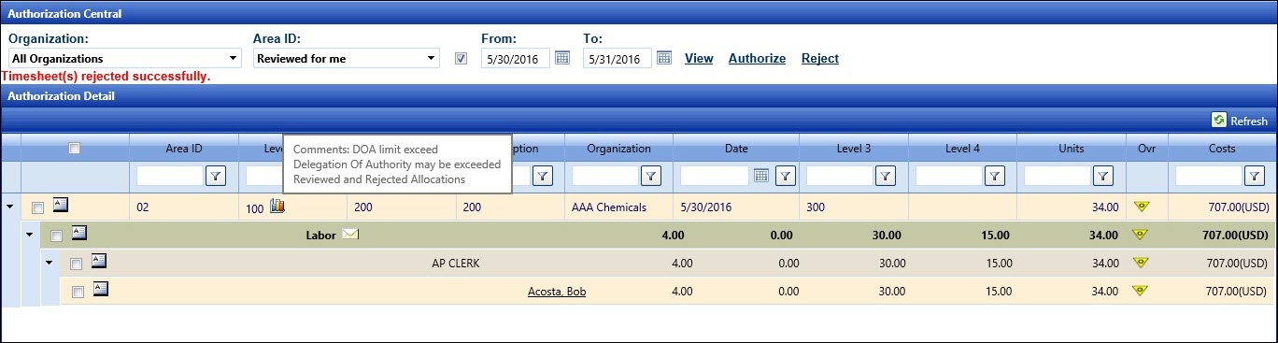Screen dimensions: 1278x343
Task: Open the Acosta, Bob timesheet link
Action: tap(557, 292)
